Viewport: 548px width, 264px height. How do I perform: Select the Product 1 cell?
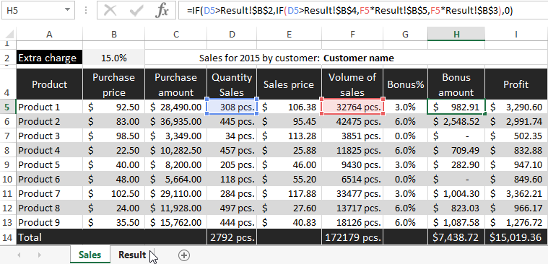49,107
